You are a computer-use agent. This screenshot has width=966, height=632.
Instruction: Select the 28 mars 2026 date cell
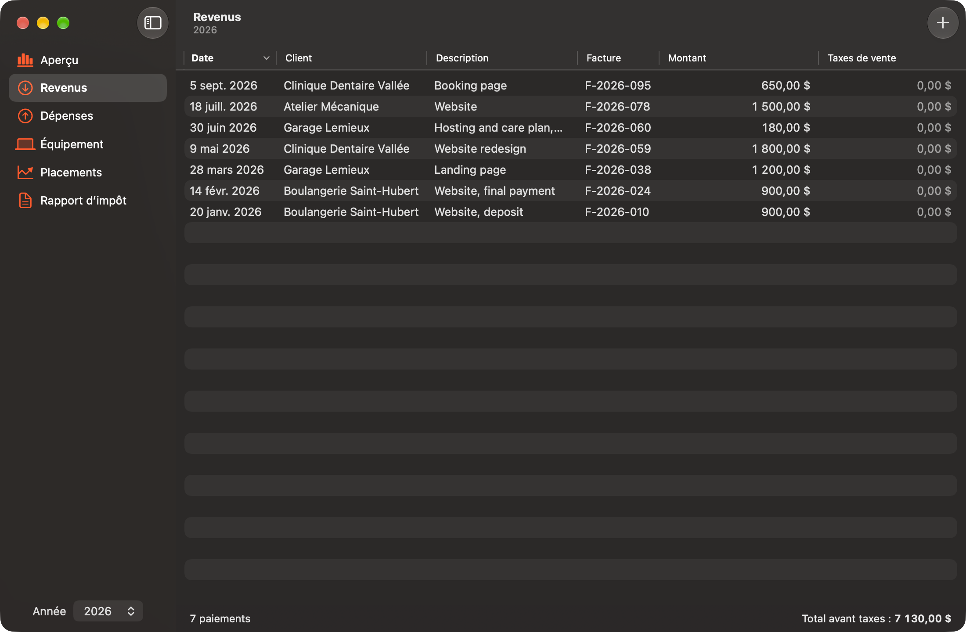pyautogui.click(x=227, y=170)
